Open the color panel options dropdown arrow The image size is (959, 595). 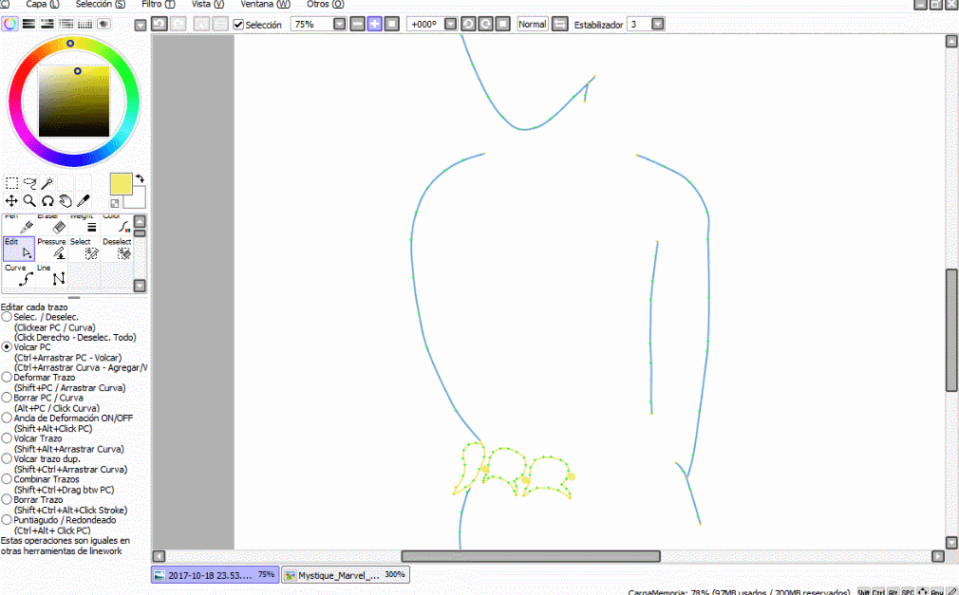tap(141, 25)
